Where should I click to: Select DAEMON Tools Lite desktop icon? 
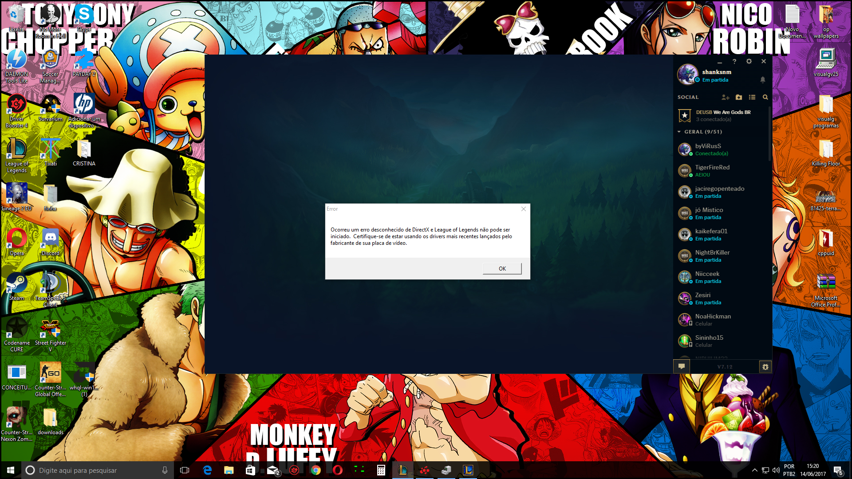pos(17,66)
